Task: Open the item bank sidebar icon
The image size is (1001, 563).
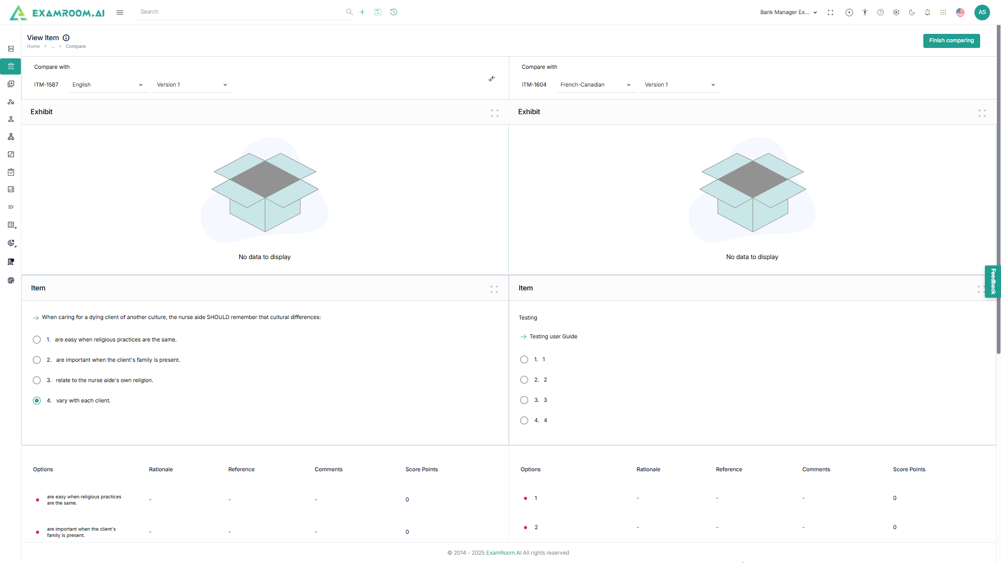Action: coord(11,66)
